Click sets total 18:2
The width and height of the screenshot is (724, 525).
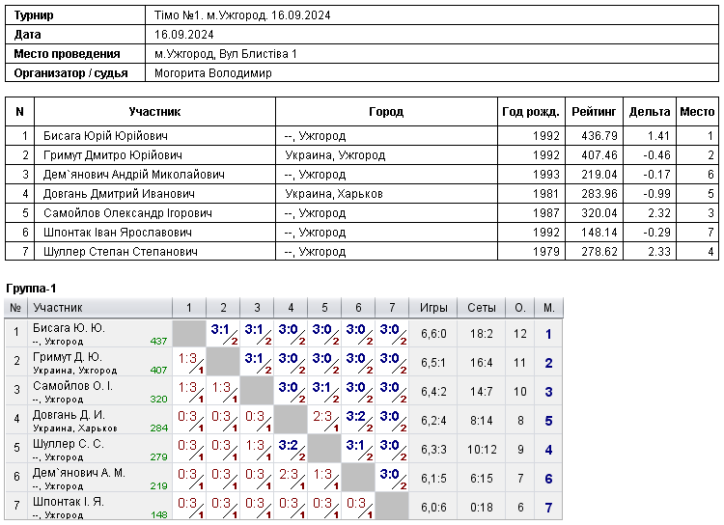click(x=482, y=334)
